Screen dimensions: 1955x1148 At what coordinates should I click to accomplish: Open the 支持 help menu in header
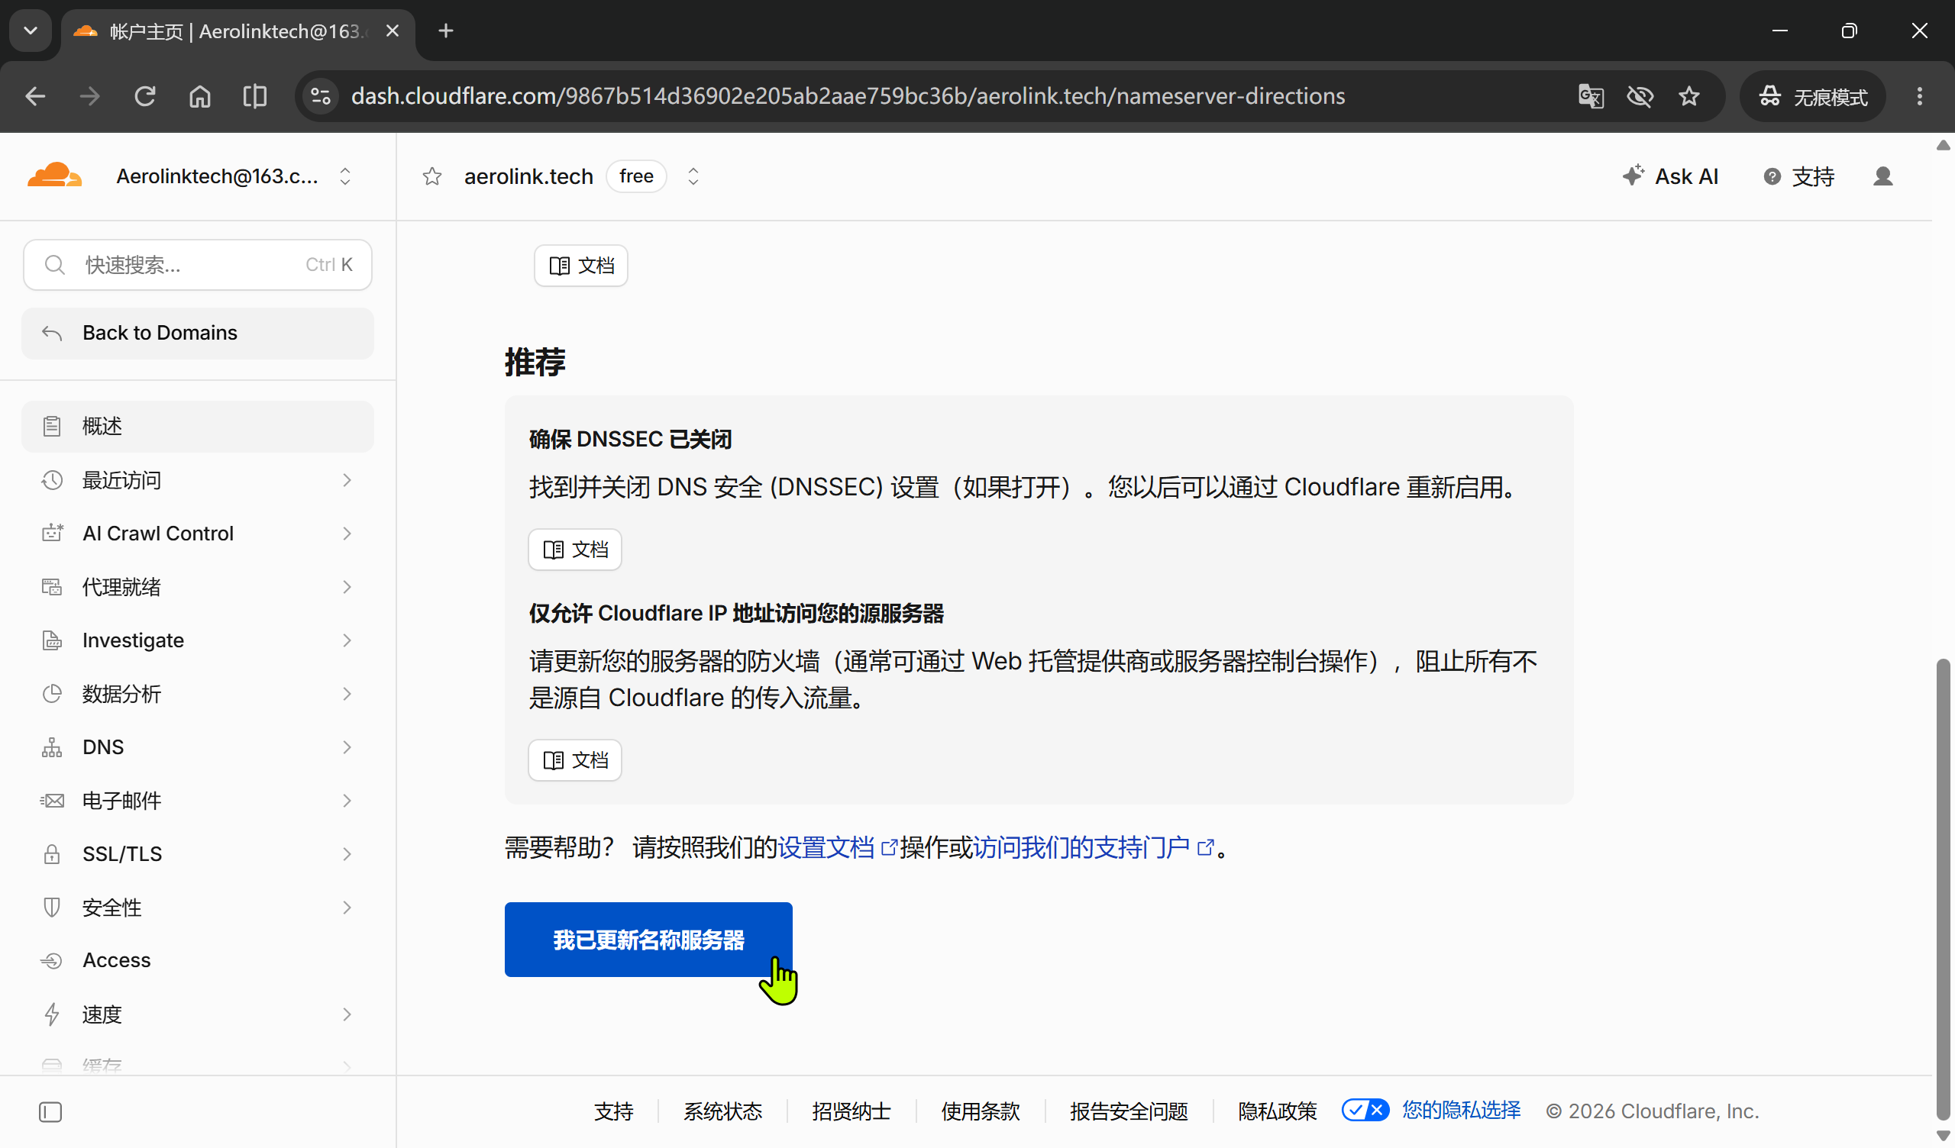tap(1798, 176)
